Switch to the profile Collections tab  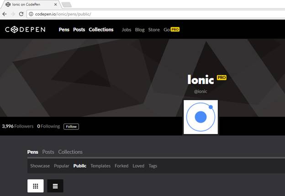(70, 152)
